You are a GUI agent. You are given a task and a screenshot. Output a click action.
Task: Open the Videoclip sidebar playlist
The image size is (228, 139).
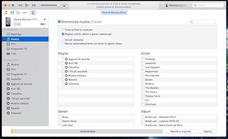(25, 113)
